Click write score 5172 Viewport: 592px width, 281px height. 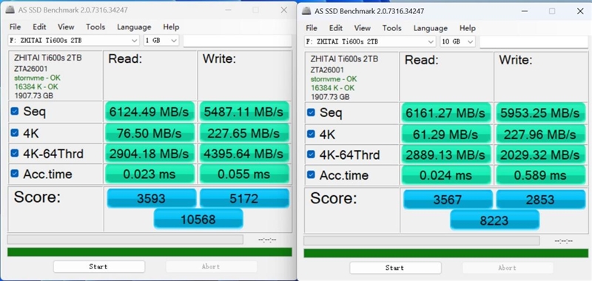tap(244, 198)
